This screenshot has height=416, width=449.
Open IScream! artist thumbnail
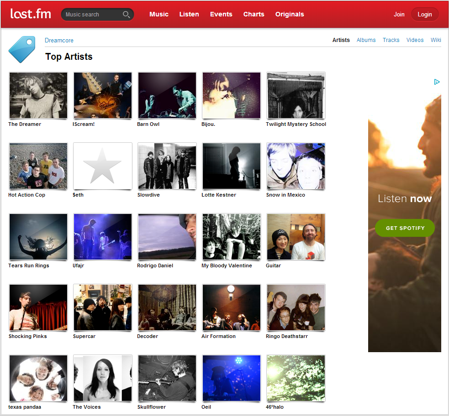coord(103,95)
